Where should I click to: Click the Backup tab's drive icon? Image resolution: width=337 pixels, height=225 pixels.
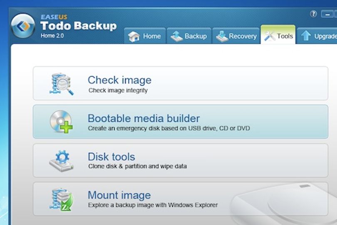pos(177,36)
